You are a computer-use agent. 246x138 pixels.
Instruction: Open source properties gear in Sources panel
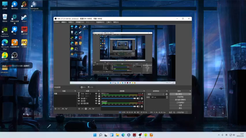tap(86, 109)
